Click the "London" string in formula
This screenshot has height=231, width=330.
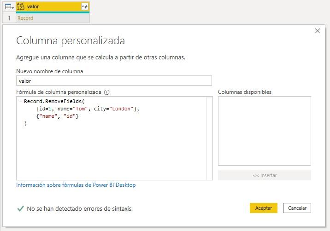pyautogui.click(x=123, y=109)
